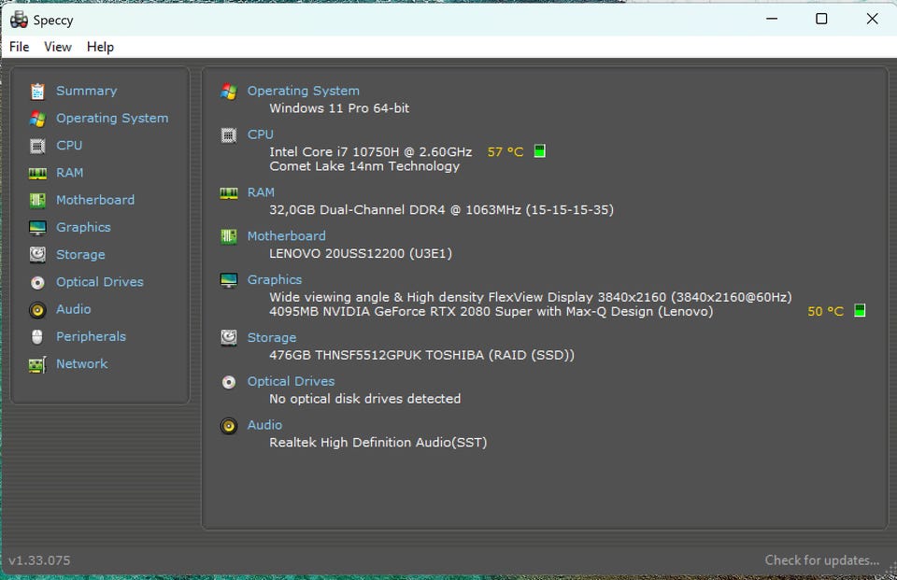The width and height of the screenshot is (897, 580).
Task: Click the Operating System Windows flag sidebar icon
Action: coord(37,119)
